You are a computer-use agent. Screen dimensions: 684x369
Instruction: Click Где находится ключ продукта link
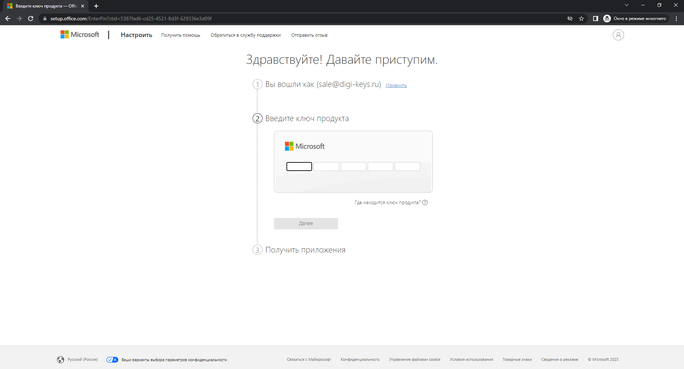pyautogui.click(x=388, y=203)
